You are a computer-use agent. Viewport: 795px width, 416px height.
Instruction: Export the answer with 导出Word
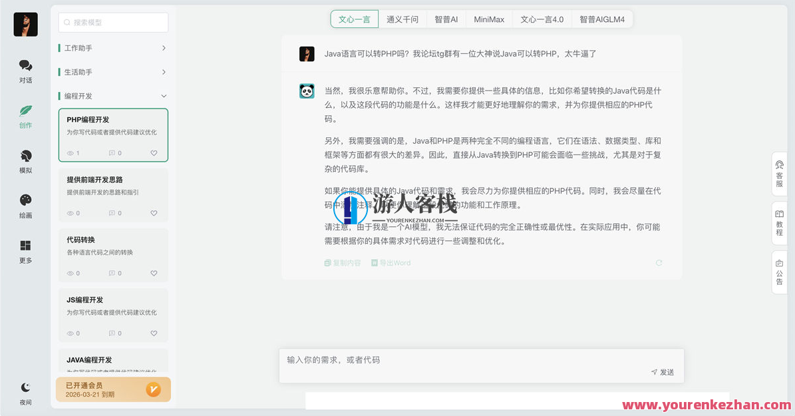(391, 262)
